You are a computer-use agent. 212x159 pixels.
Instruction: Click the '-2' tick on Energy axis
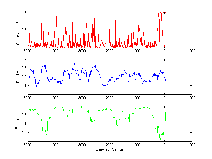coord(24,141)
